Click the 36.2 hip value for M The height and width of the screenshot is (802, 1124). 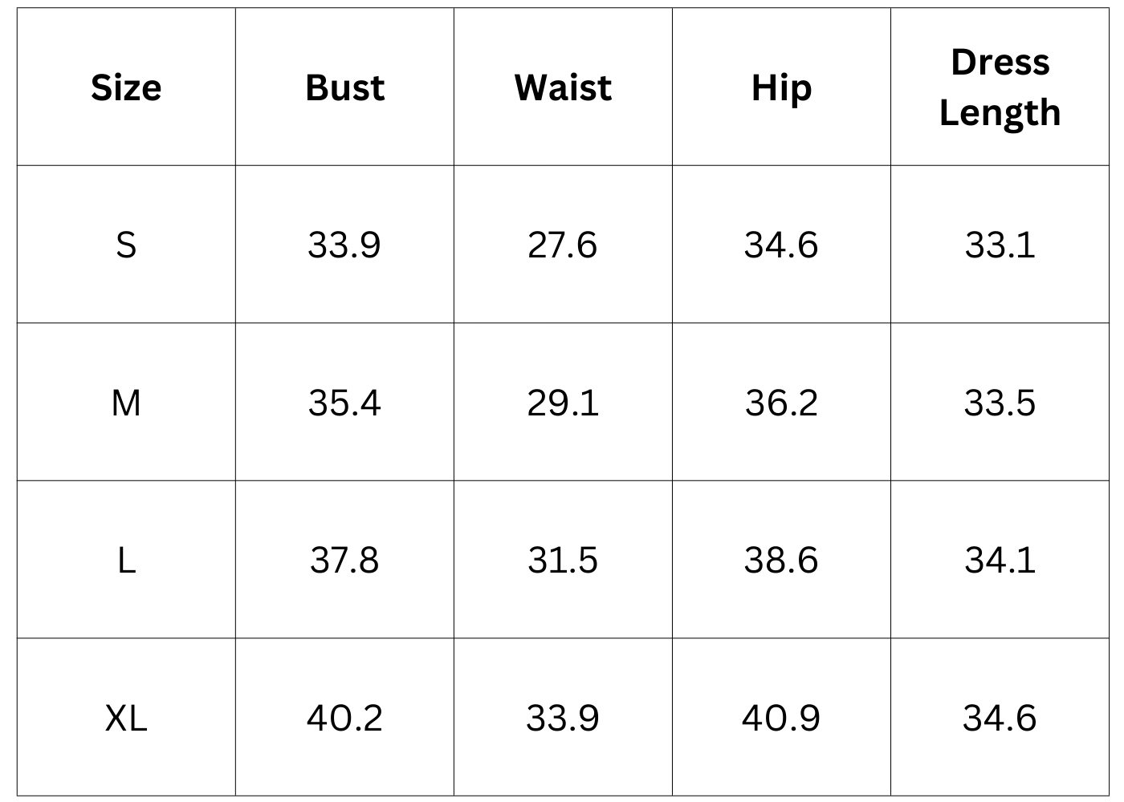(x=781, y=403)
